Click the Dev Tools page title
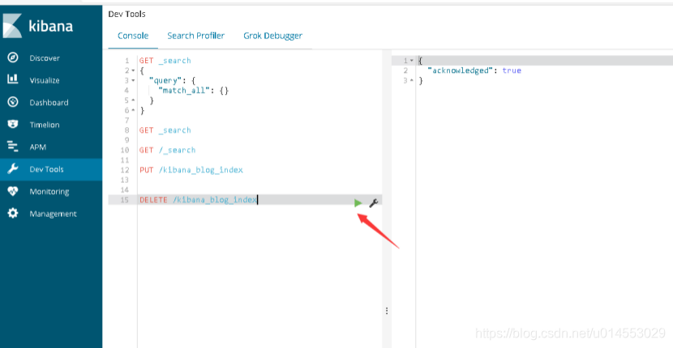This screenshot has height=348, width=673. 126,14
